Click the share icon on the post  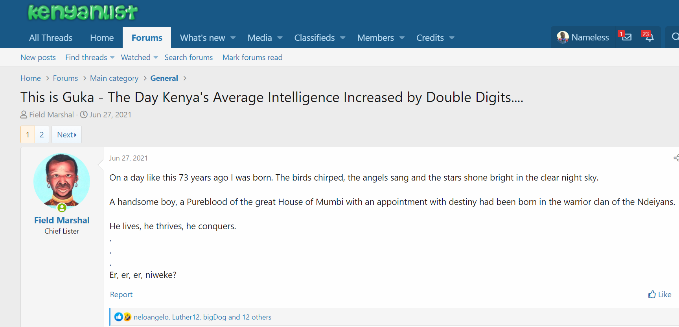point(676,158)
